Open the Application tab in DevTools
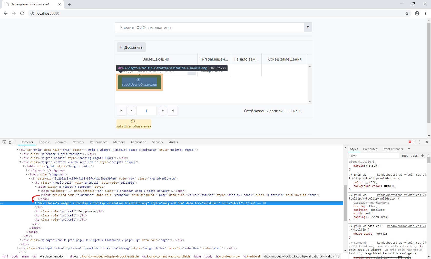Viewport: 431px width, 259px height. pyautogui.click(x=138, y=142)
